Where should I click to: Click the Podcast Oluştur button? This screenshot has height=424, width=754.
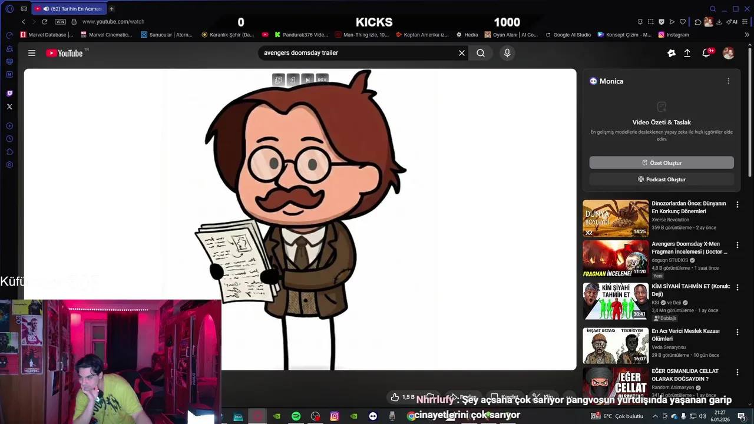tap(662, 180)
